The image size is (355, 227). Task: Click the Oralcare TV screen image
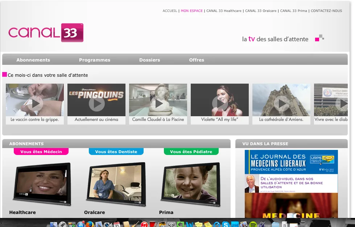(x=116, y=184)
